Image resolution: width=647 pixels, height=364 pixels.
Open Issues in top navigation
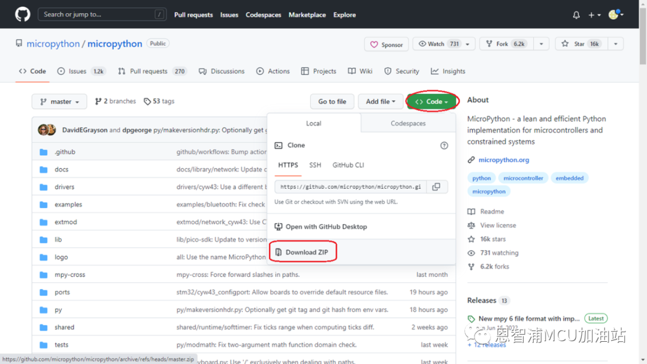coord(229,15)
